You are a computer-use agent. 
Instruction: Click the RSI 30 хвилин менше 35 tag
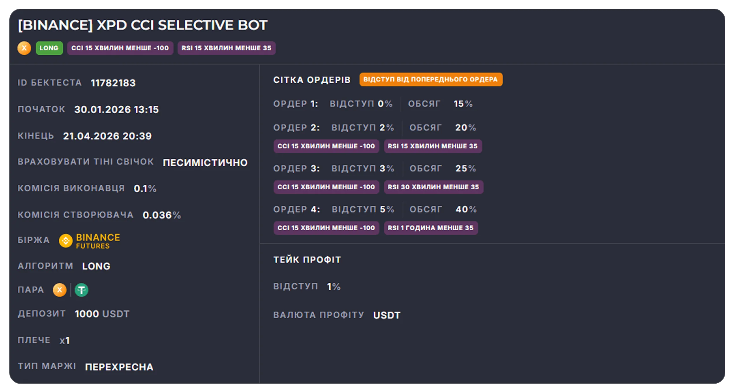[x=434, y=187]
